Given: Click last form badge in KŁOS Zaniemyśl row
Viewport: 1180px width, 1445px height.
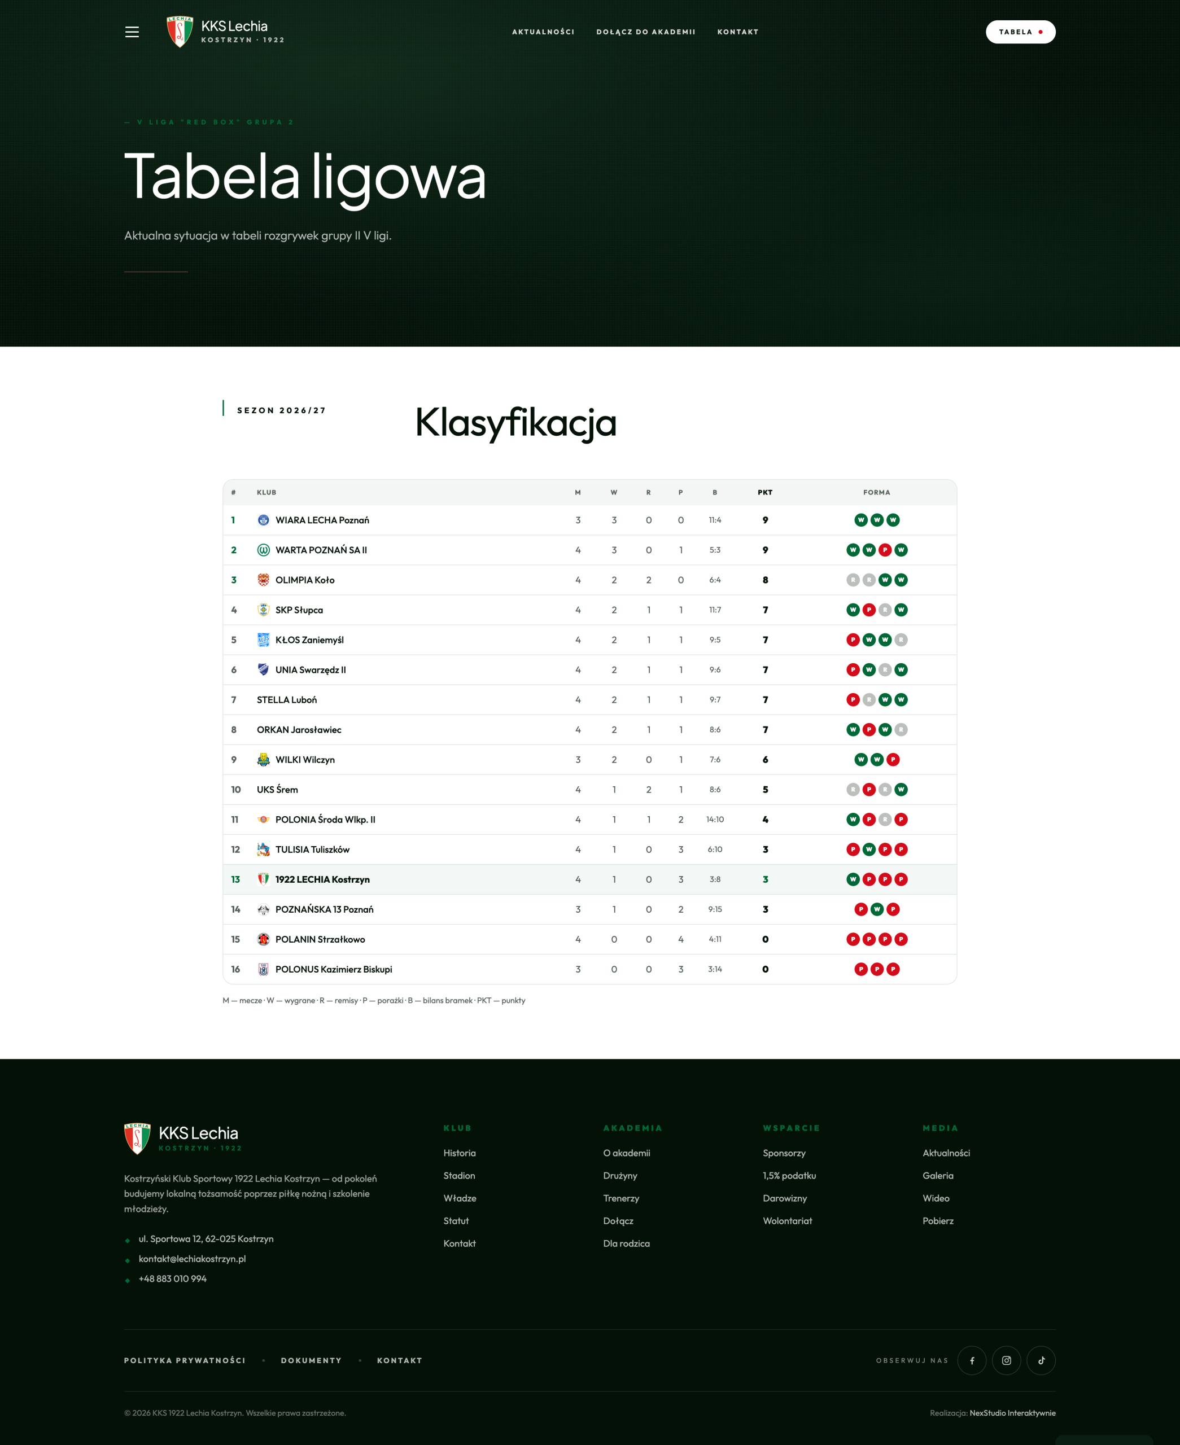Looking at the screenshot, I should pos(901,640).
